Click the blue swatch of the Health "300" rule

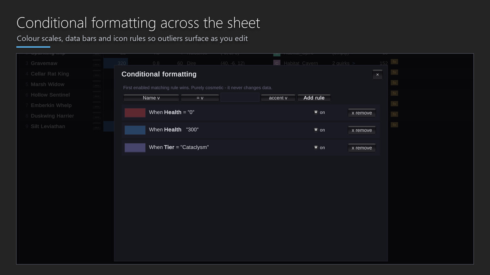[135, 130]
